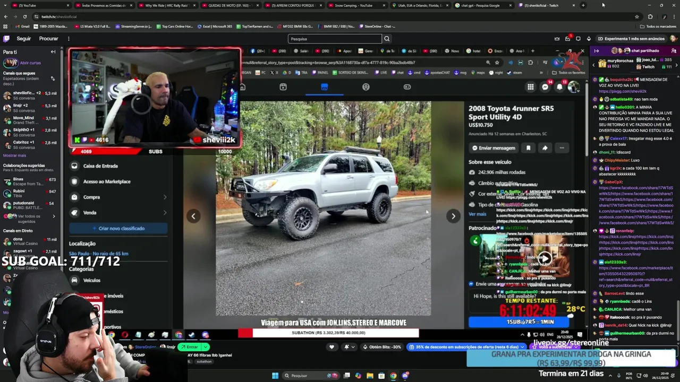Click Criar novo classificado button
Viewport: 680px width, 382px height.
click(118, 228)
